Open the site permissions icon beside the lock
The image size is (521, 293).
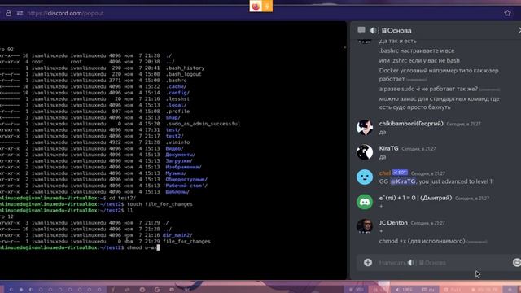point(20,13)
